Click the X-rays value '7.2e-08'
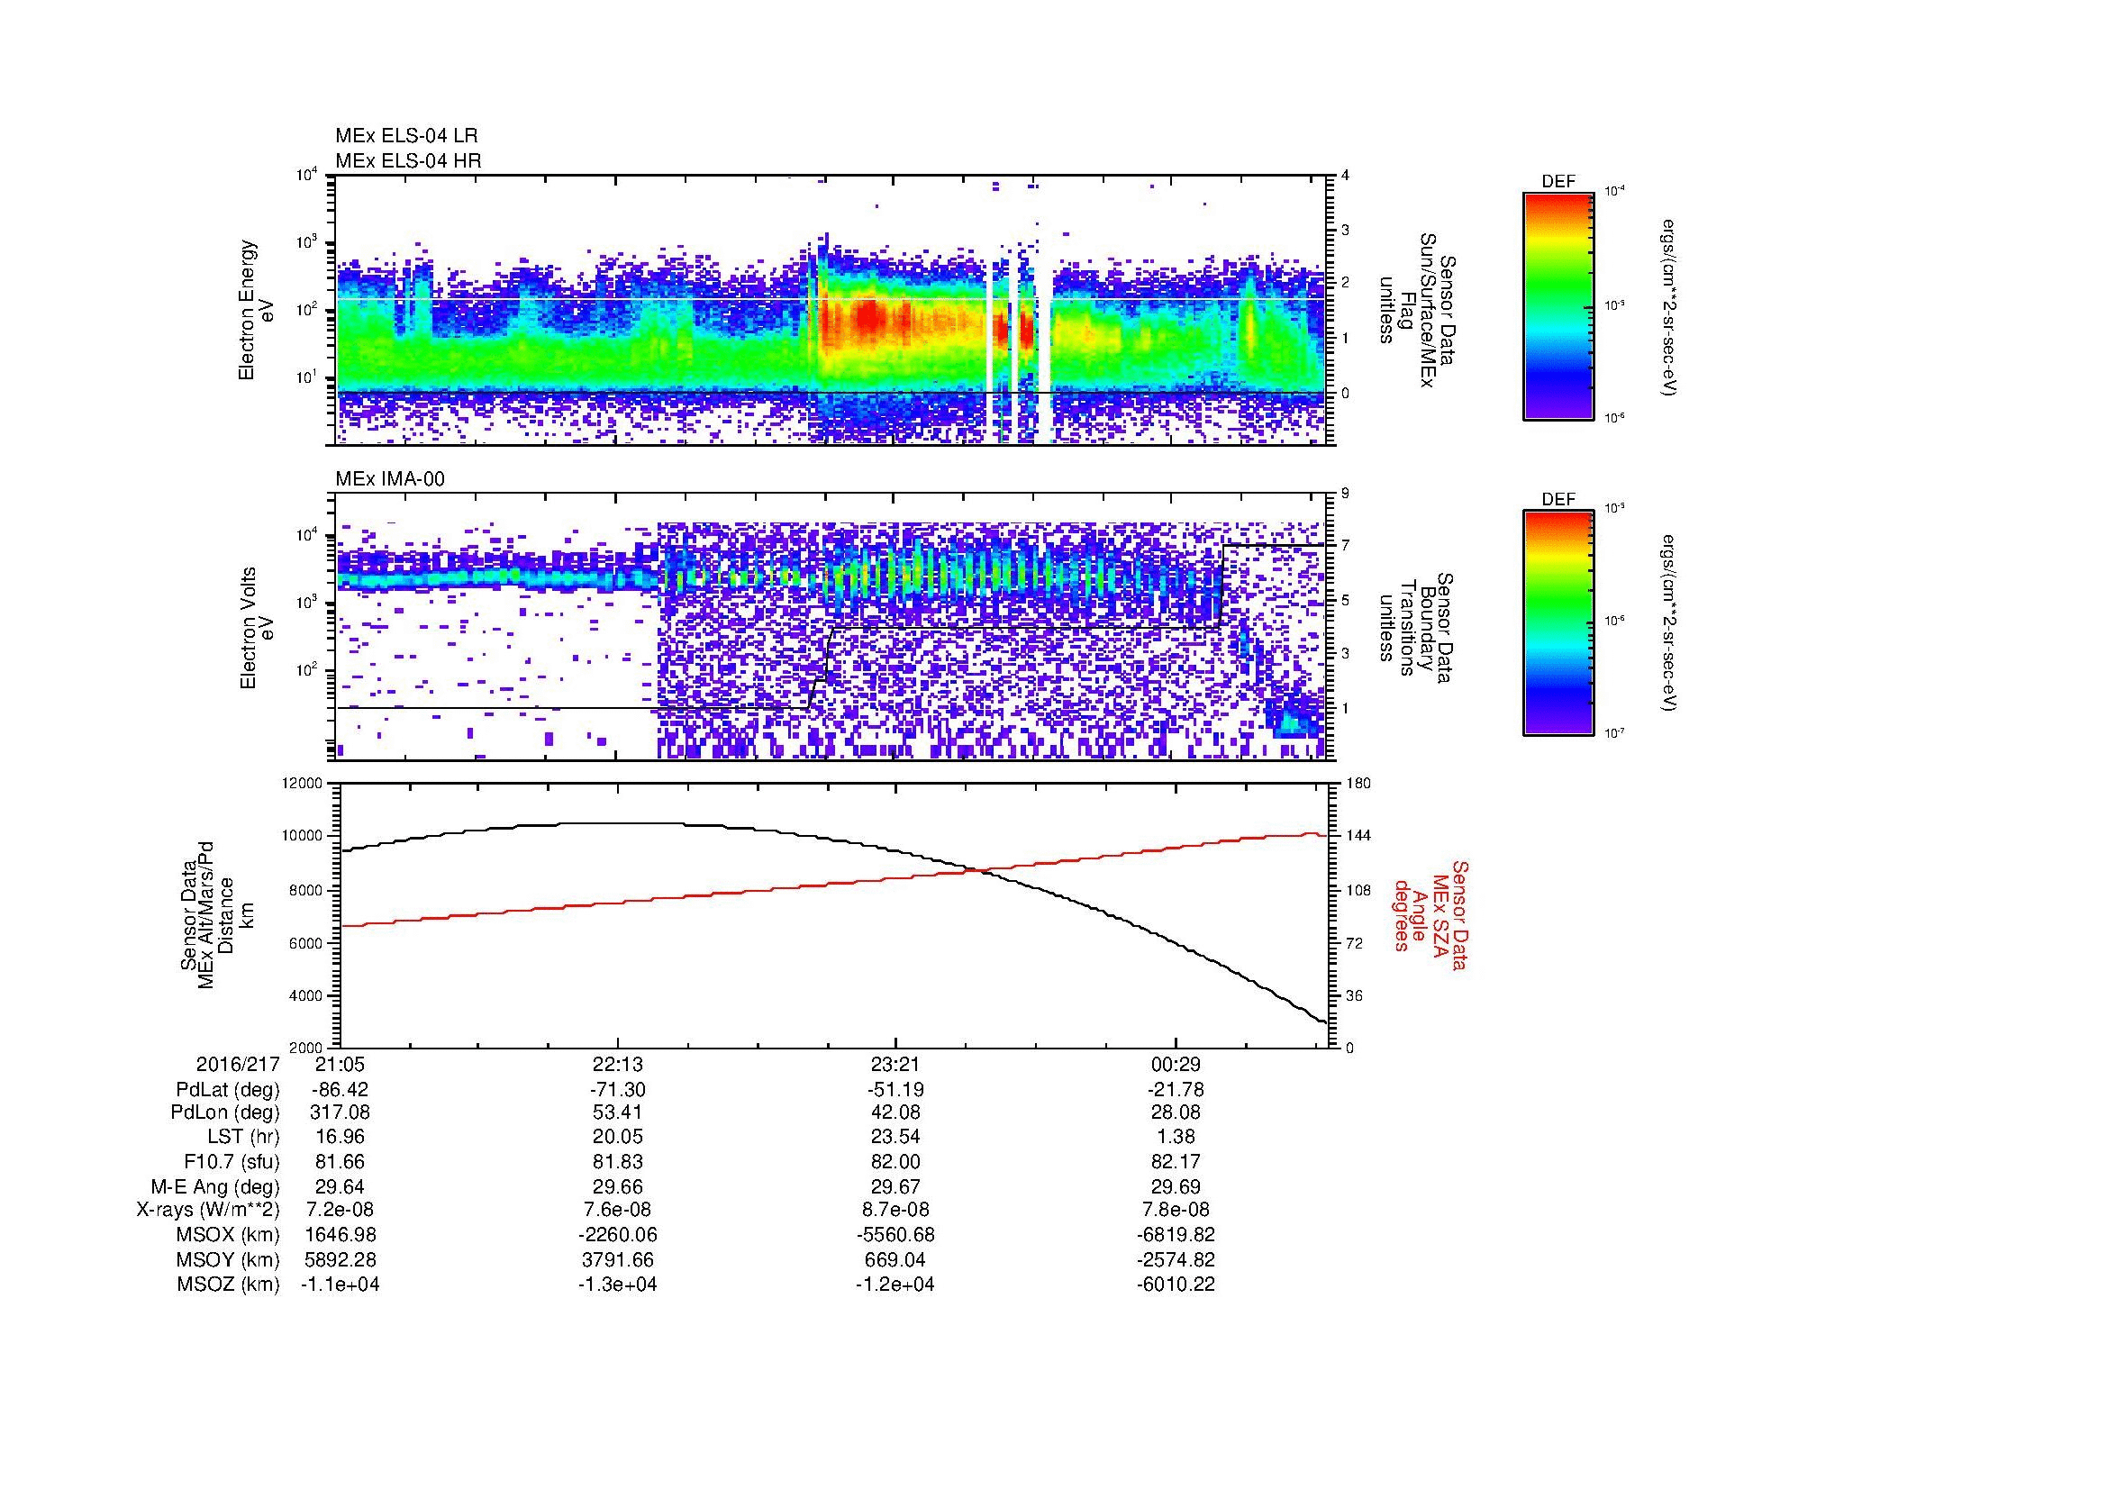Viewport: 2107px width, 1489px height. tap(340, 1210)
